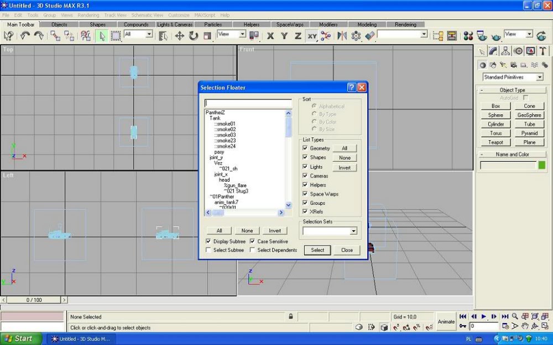The width and height of the screenshot is (553, 345).
Task: Toggle the Animate button
Action: (x=446, y=321)
